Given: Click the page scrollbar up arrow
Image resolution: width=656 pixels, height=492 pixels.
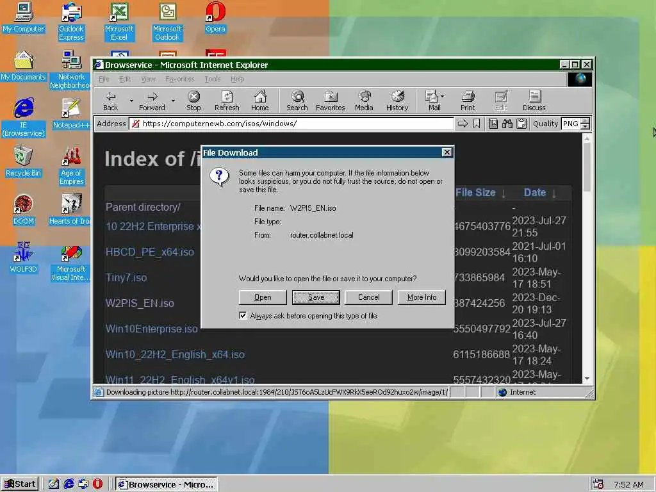Looking at the screenshot, I should tap(587, 138).
